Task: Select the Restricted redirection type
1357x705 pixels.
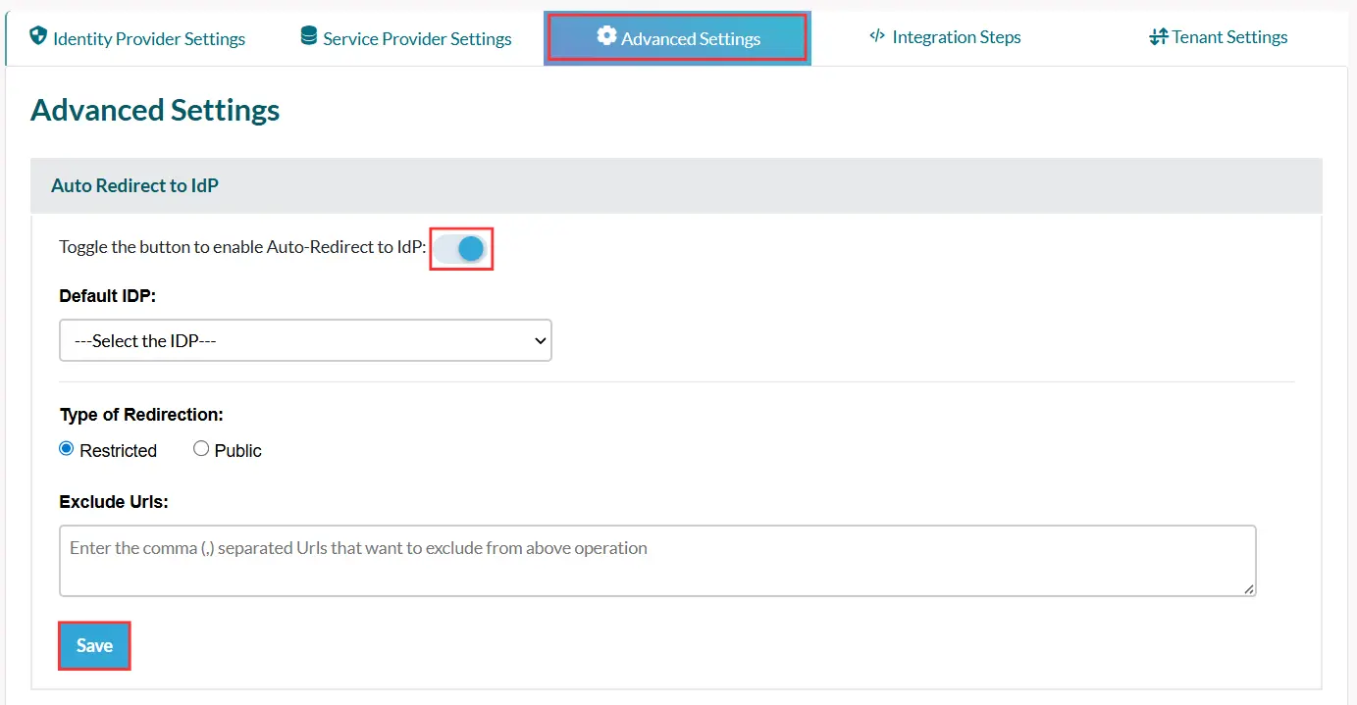Action: pos(66,447)
